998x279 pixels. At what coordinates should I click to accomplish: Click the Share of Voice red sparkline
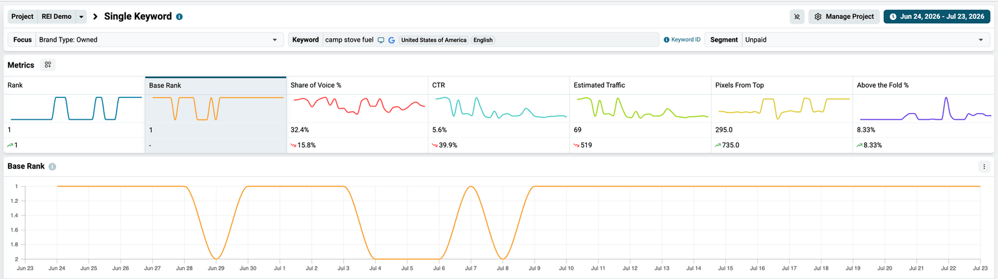(359, 106)
